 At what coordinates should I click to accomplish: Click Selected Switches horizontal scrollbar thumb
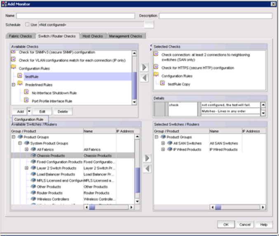[218, 207]
